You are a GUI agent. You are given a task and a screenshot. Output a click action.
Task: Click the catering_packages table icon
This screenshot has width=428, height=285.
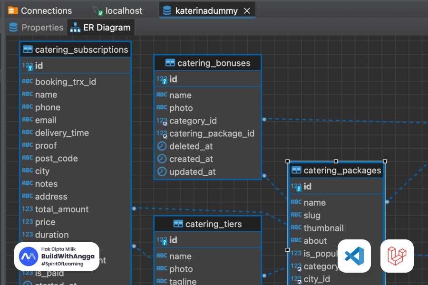[296, 170]
